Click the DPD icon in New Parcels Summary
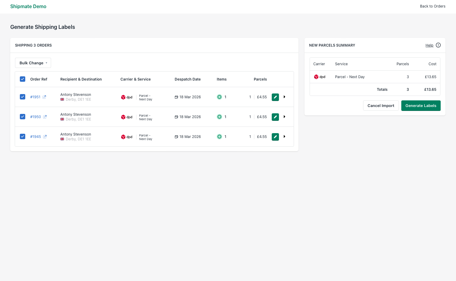Image resolution: width=456 pixels, height=281 pixels. (x=317, y=77)
